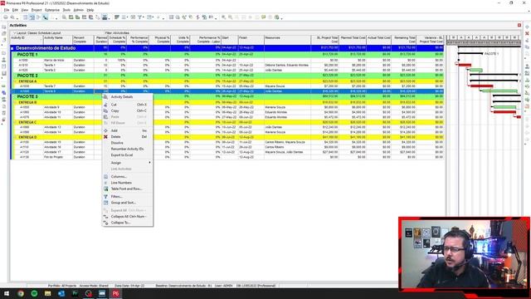Select the PACOTE 1 group row
The width and height of the screenshot is (531, 299).
[227, 54]
